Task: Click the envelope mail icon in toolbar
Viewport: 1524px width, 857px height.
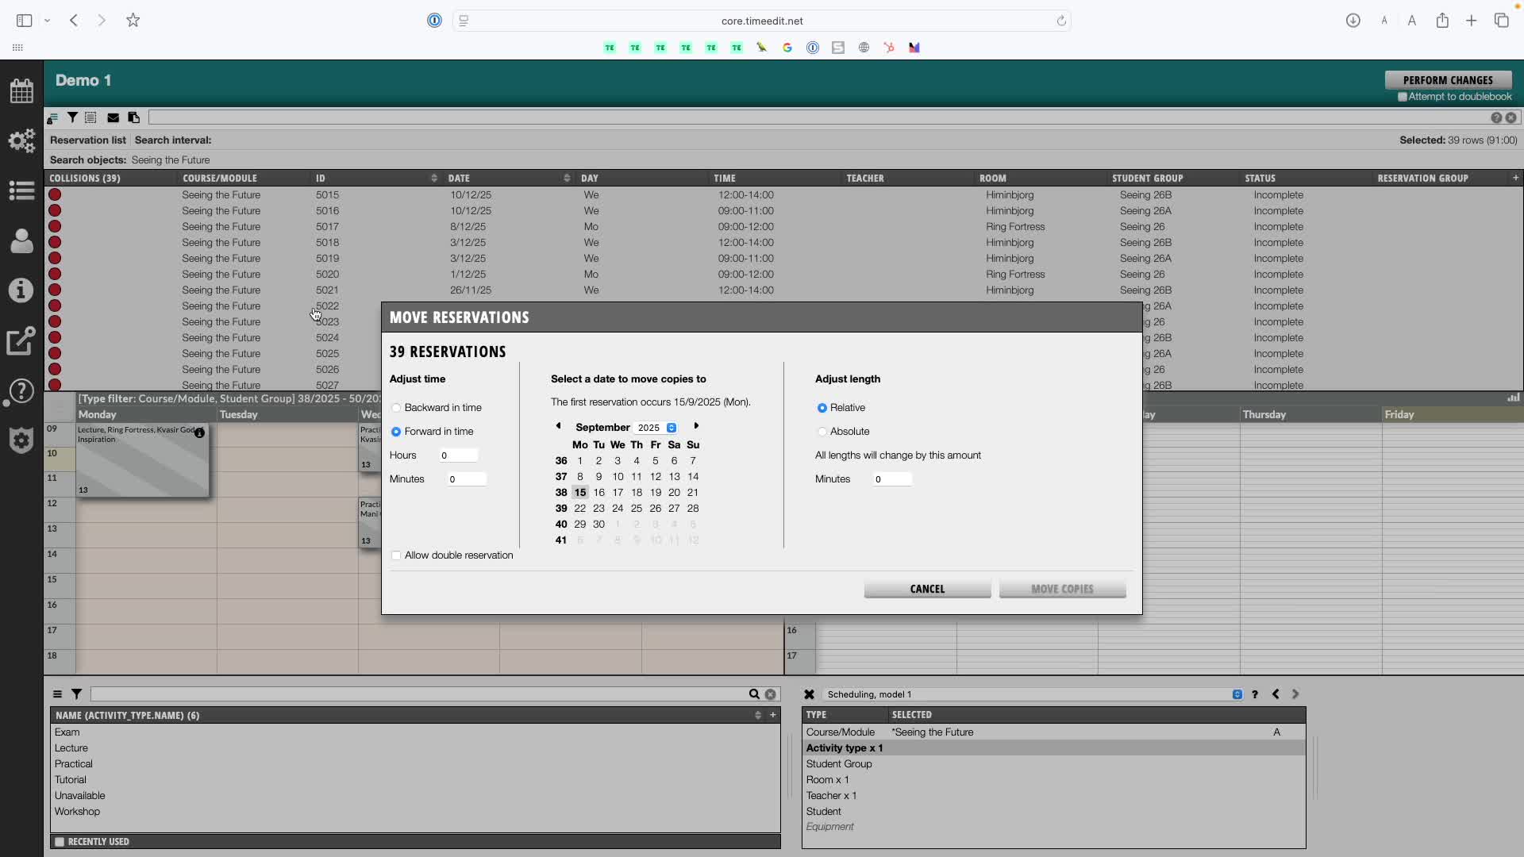Action: pos(113,117)
